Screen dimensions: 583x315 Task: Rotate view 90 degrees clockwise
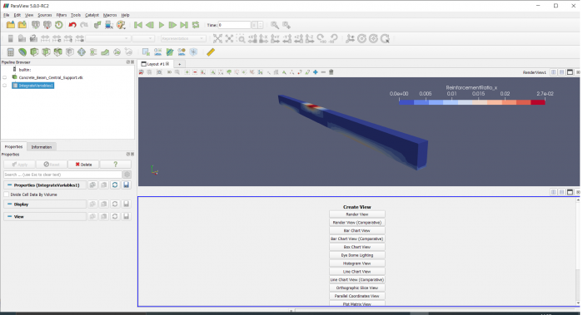point(321,38)
